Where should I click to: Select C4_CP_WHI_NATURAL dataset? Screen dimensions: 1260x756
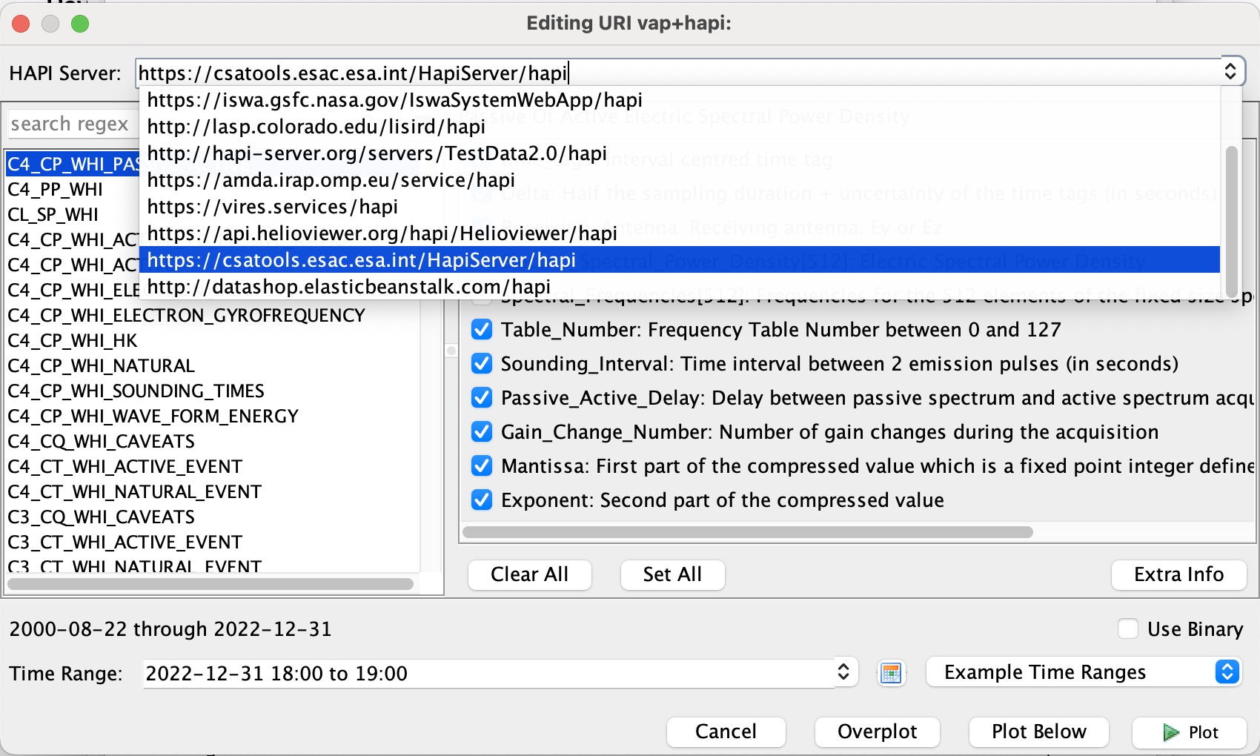click(x=213, y=365)
